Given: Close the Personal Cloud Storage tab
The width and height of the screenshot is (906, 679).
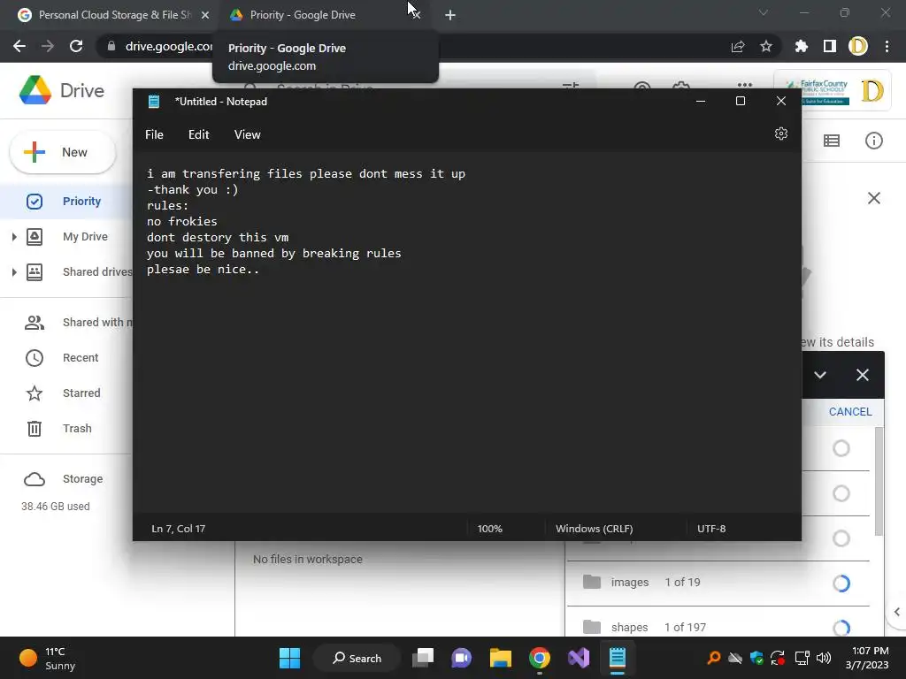Looking at the screenshot, I should pos(204,15).
